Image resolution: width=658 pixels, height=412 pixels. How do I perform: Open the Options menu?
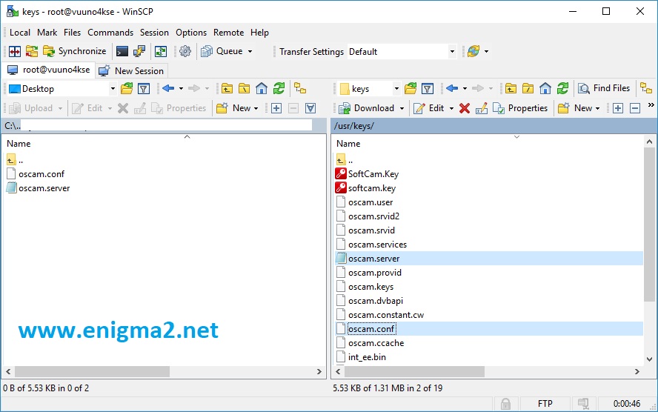[191, 33]
